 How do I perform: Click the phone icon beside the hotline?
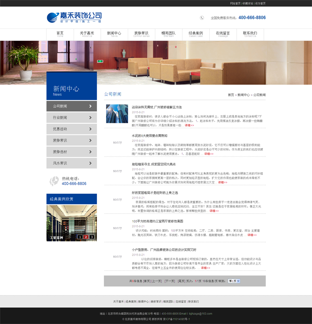[x=202, y=18]
